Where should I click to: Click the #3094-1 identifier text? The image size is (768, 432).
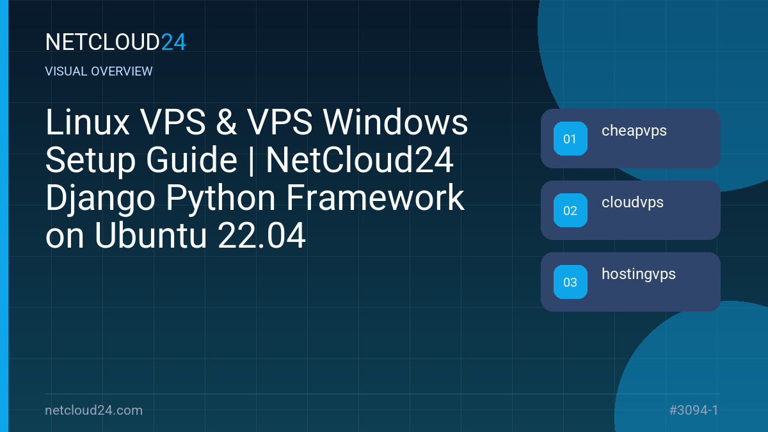click(694, 410)
